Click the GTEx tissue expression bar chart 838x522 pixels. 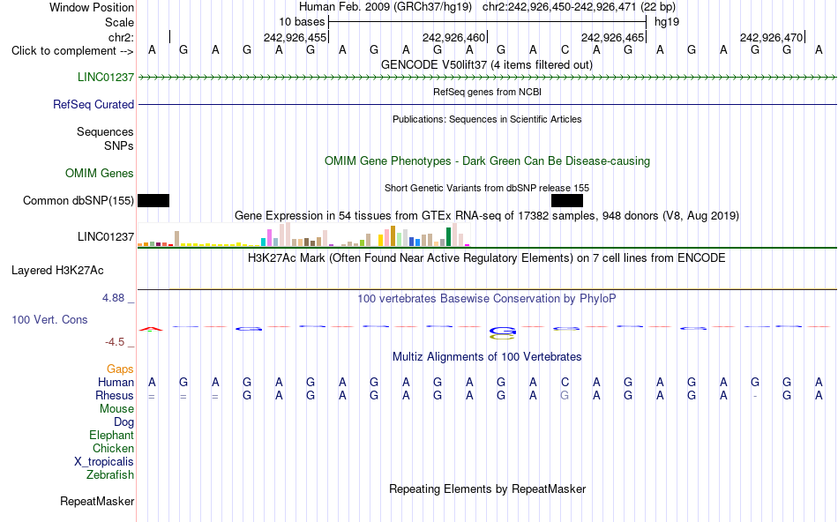tap(303, 235)
